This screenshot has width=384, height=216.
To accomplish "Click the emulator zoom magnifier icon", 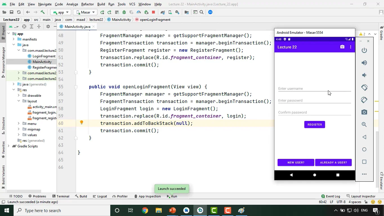I will click(364, 125).
